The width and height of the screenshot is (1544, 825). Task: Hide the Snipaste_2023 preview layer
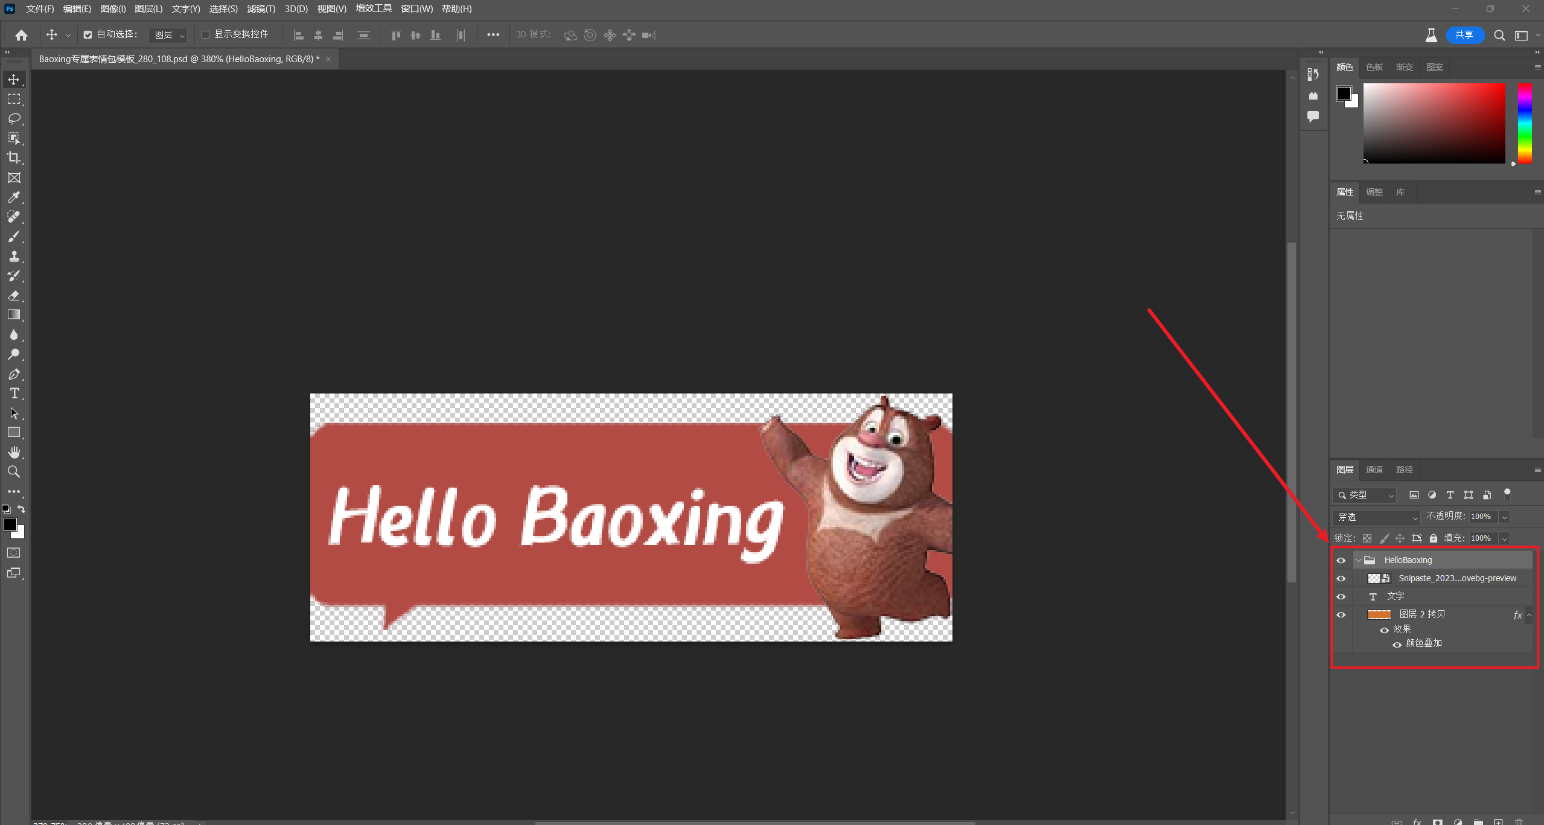[x=1341, y=579]
